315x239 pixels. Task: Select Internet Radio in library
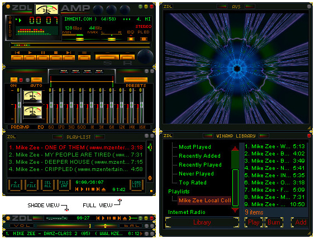pos(187,212)
